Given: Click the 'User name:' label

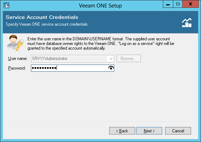Looking at the screenshot, I should pos(18,59).
